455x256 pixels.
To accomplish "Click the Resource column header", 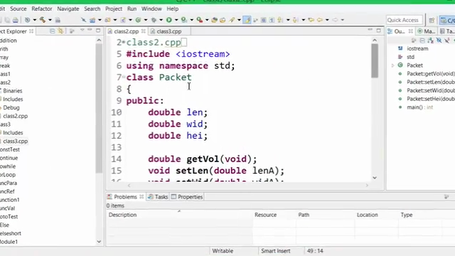I will coord(265,215).
